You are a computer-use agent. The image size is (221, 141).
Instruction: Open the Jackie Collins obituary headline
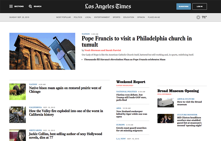pyautogui.click(x=65, y=136)
